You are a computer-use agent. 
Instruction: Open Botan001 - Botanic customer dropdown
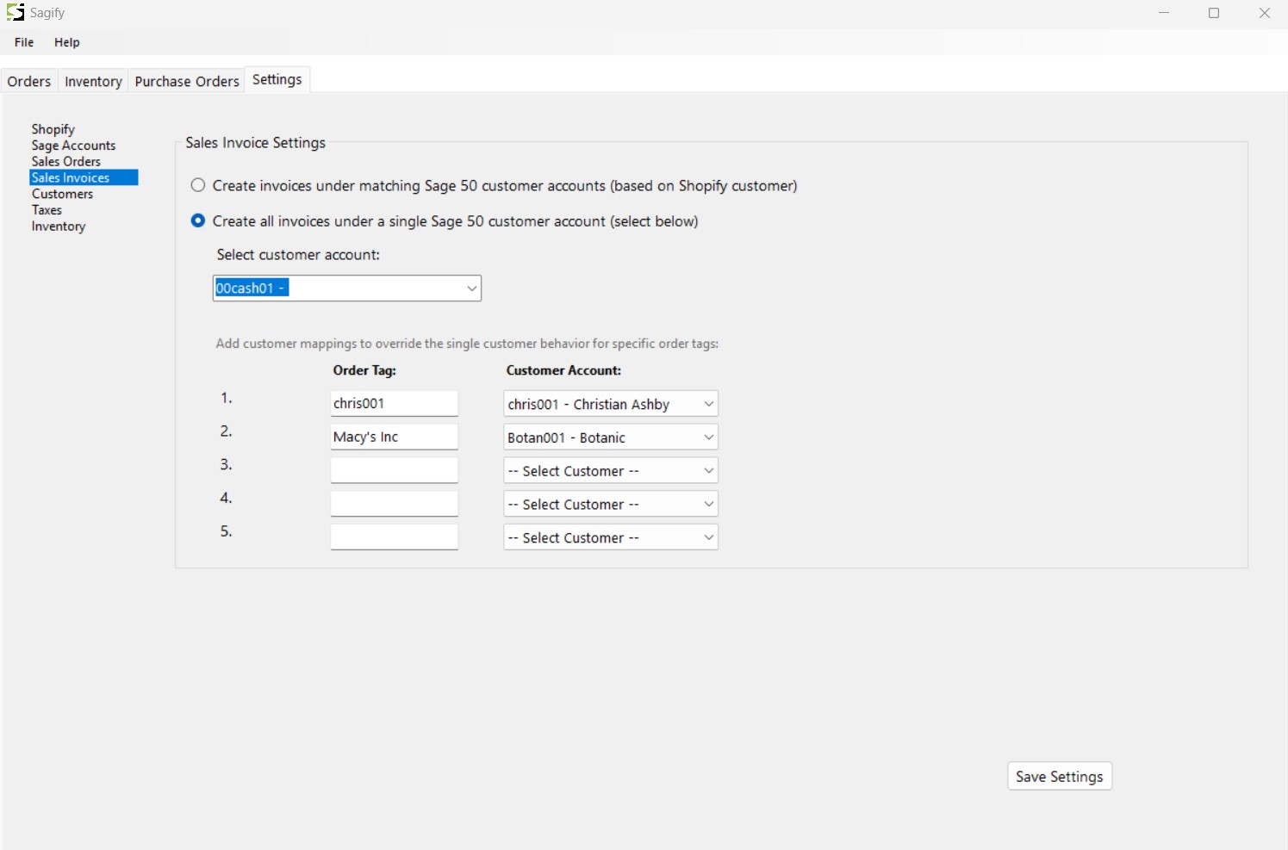611,437
